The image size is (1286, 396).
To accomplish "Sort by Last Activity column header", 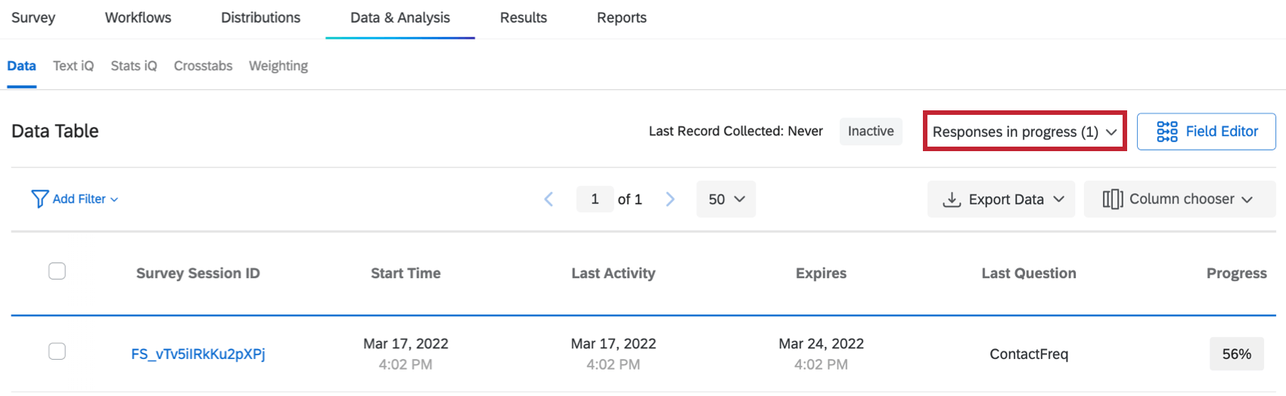I will pyautogui.click(x=613, y=273).
